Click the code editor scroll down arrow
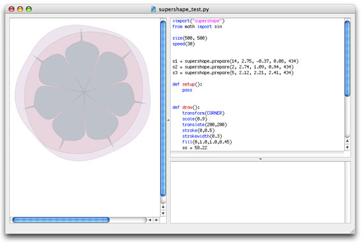 pos(347,147)
